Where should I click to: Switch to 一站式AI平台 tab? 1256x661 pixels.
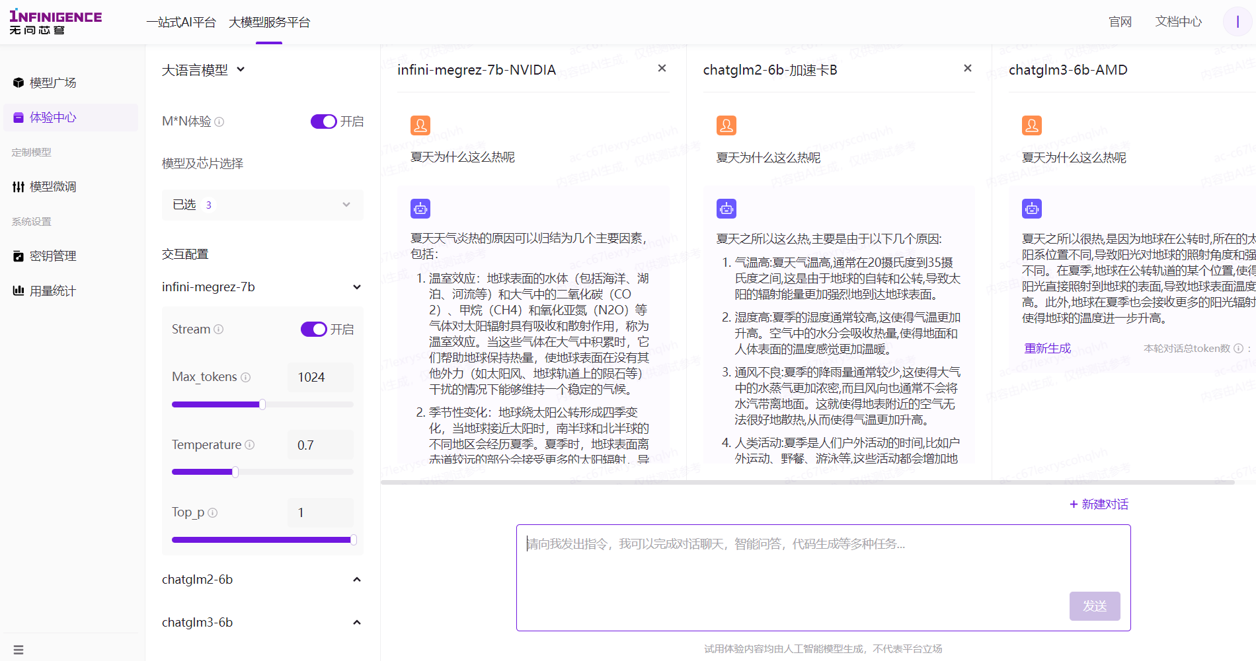click(x=181, y=22)
